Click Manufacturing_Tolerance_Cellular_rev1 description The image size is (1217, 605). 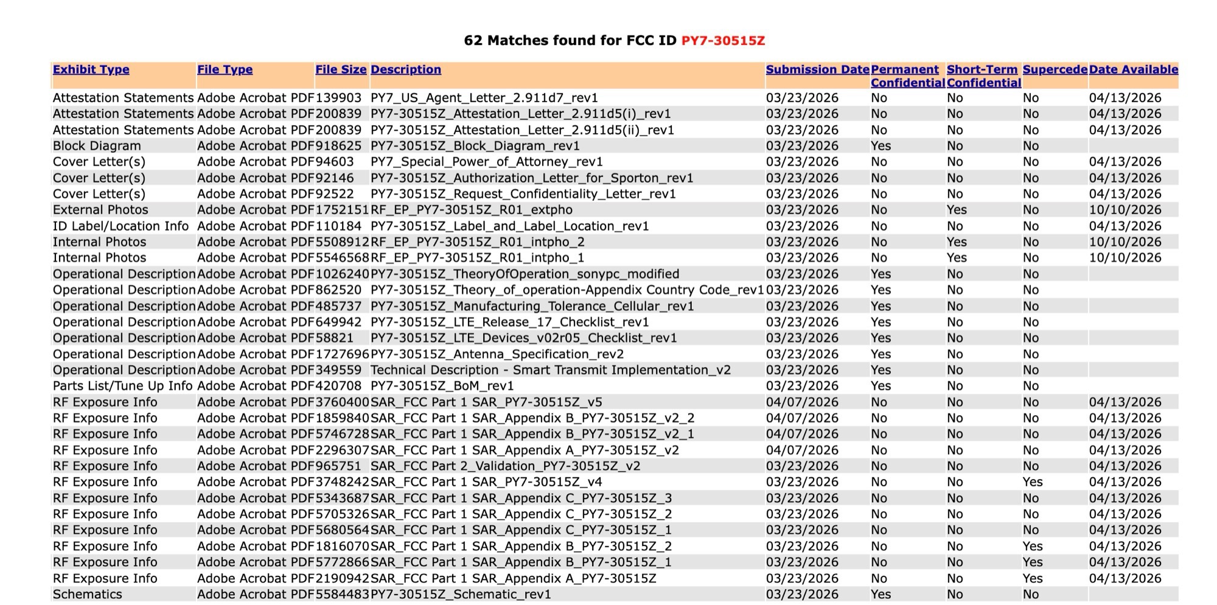pos(532,306)
